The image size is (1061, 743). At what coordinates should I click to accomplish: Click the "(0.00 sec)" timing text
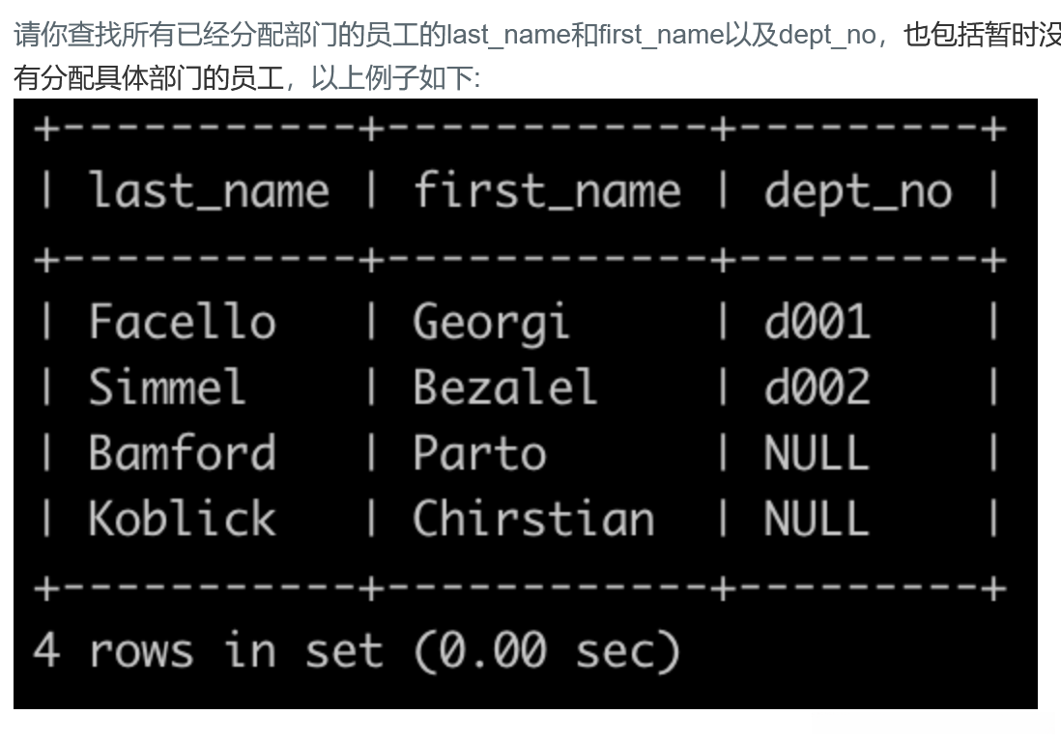point(547,649)
